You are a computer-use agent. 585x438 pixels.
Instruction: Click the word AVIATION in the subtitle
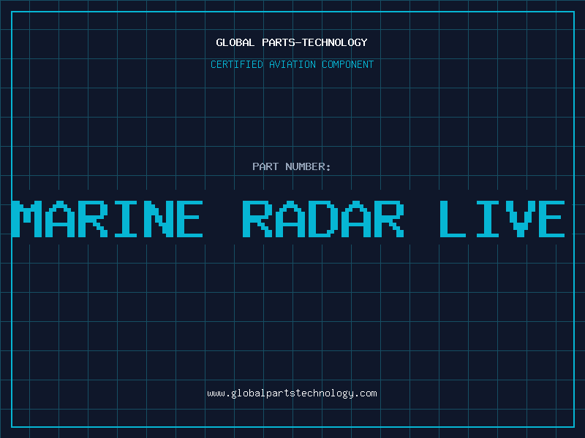tap(292, 64)
